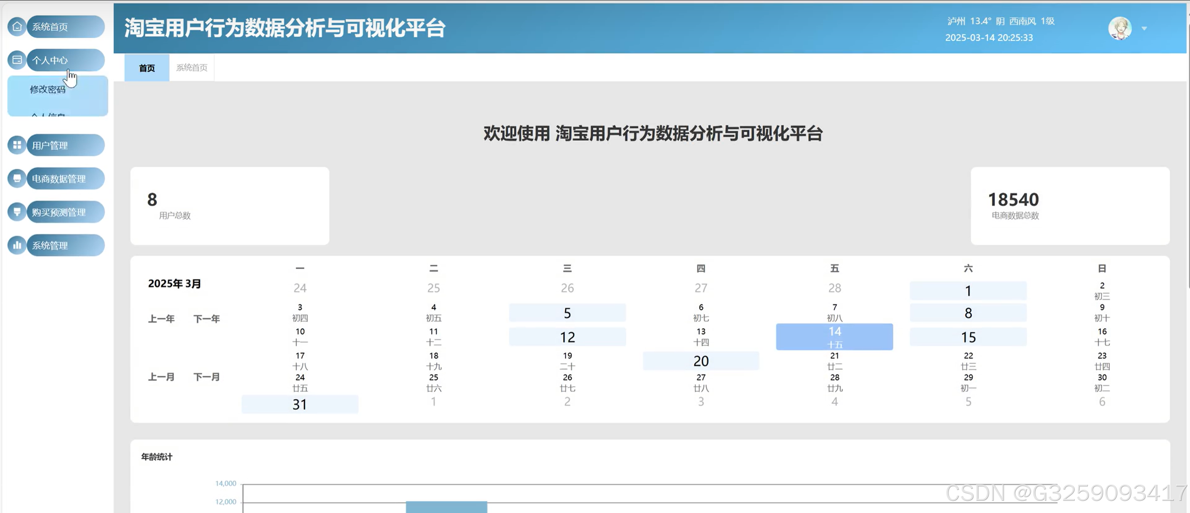This screenshot has width=1190, height=513.
Task: Select calendar date 7 初八
Action: click(x=834, y=313)
